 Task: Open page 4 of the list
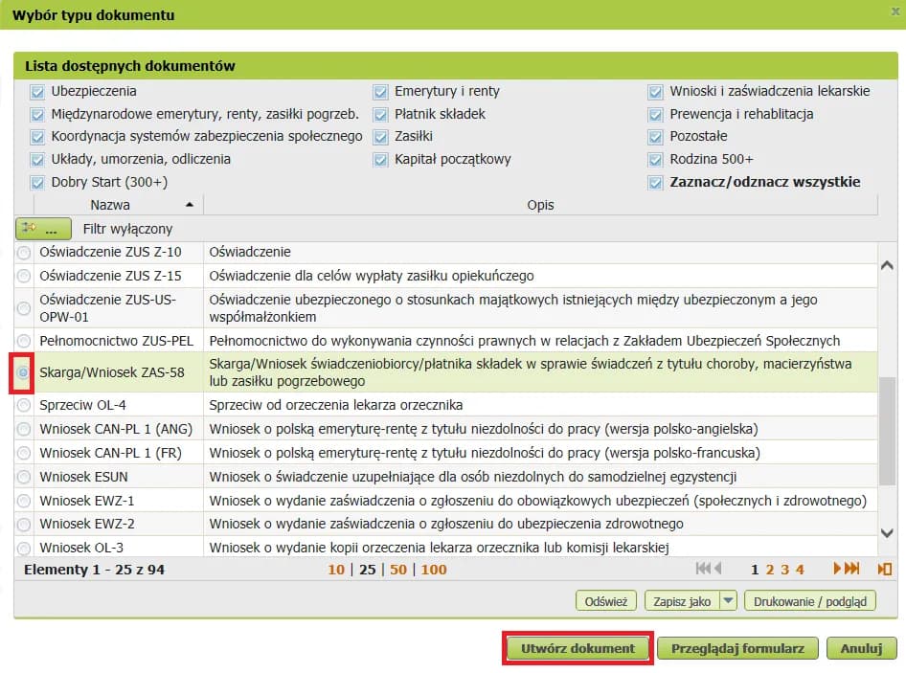800,570
